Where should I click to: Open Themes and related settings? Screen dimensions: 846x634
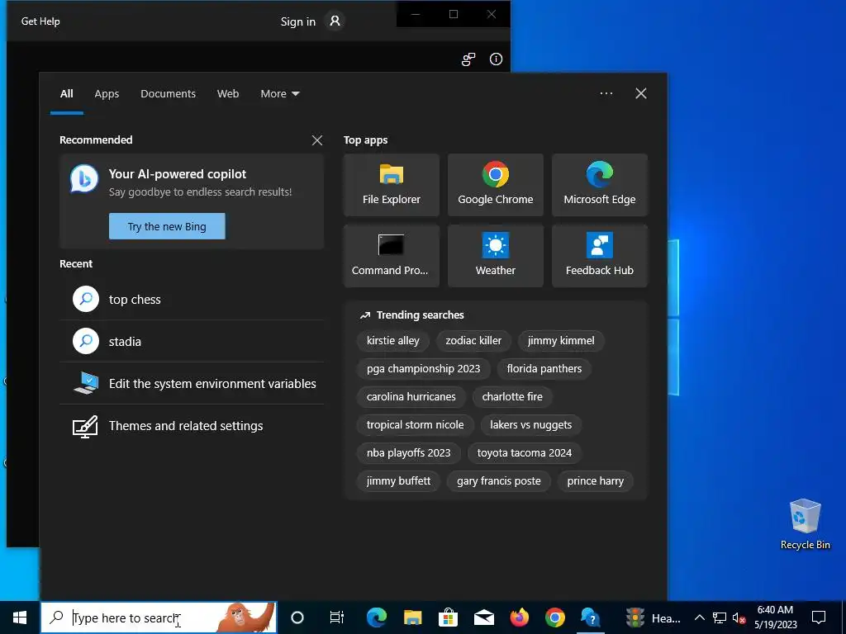pos(192,426)
